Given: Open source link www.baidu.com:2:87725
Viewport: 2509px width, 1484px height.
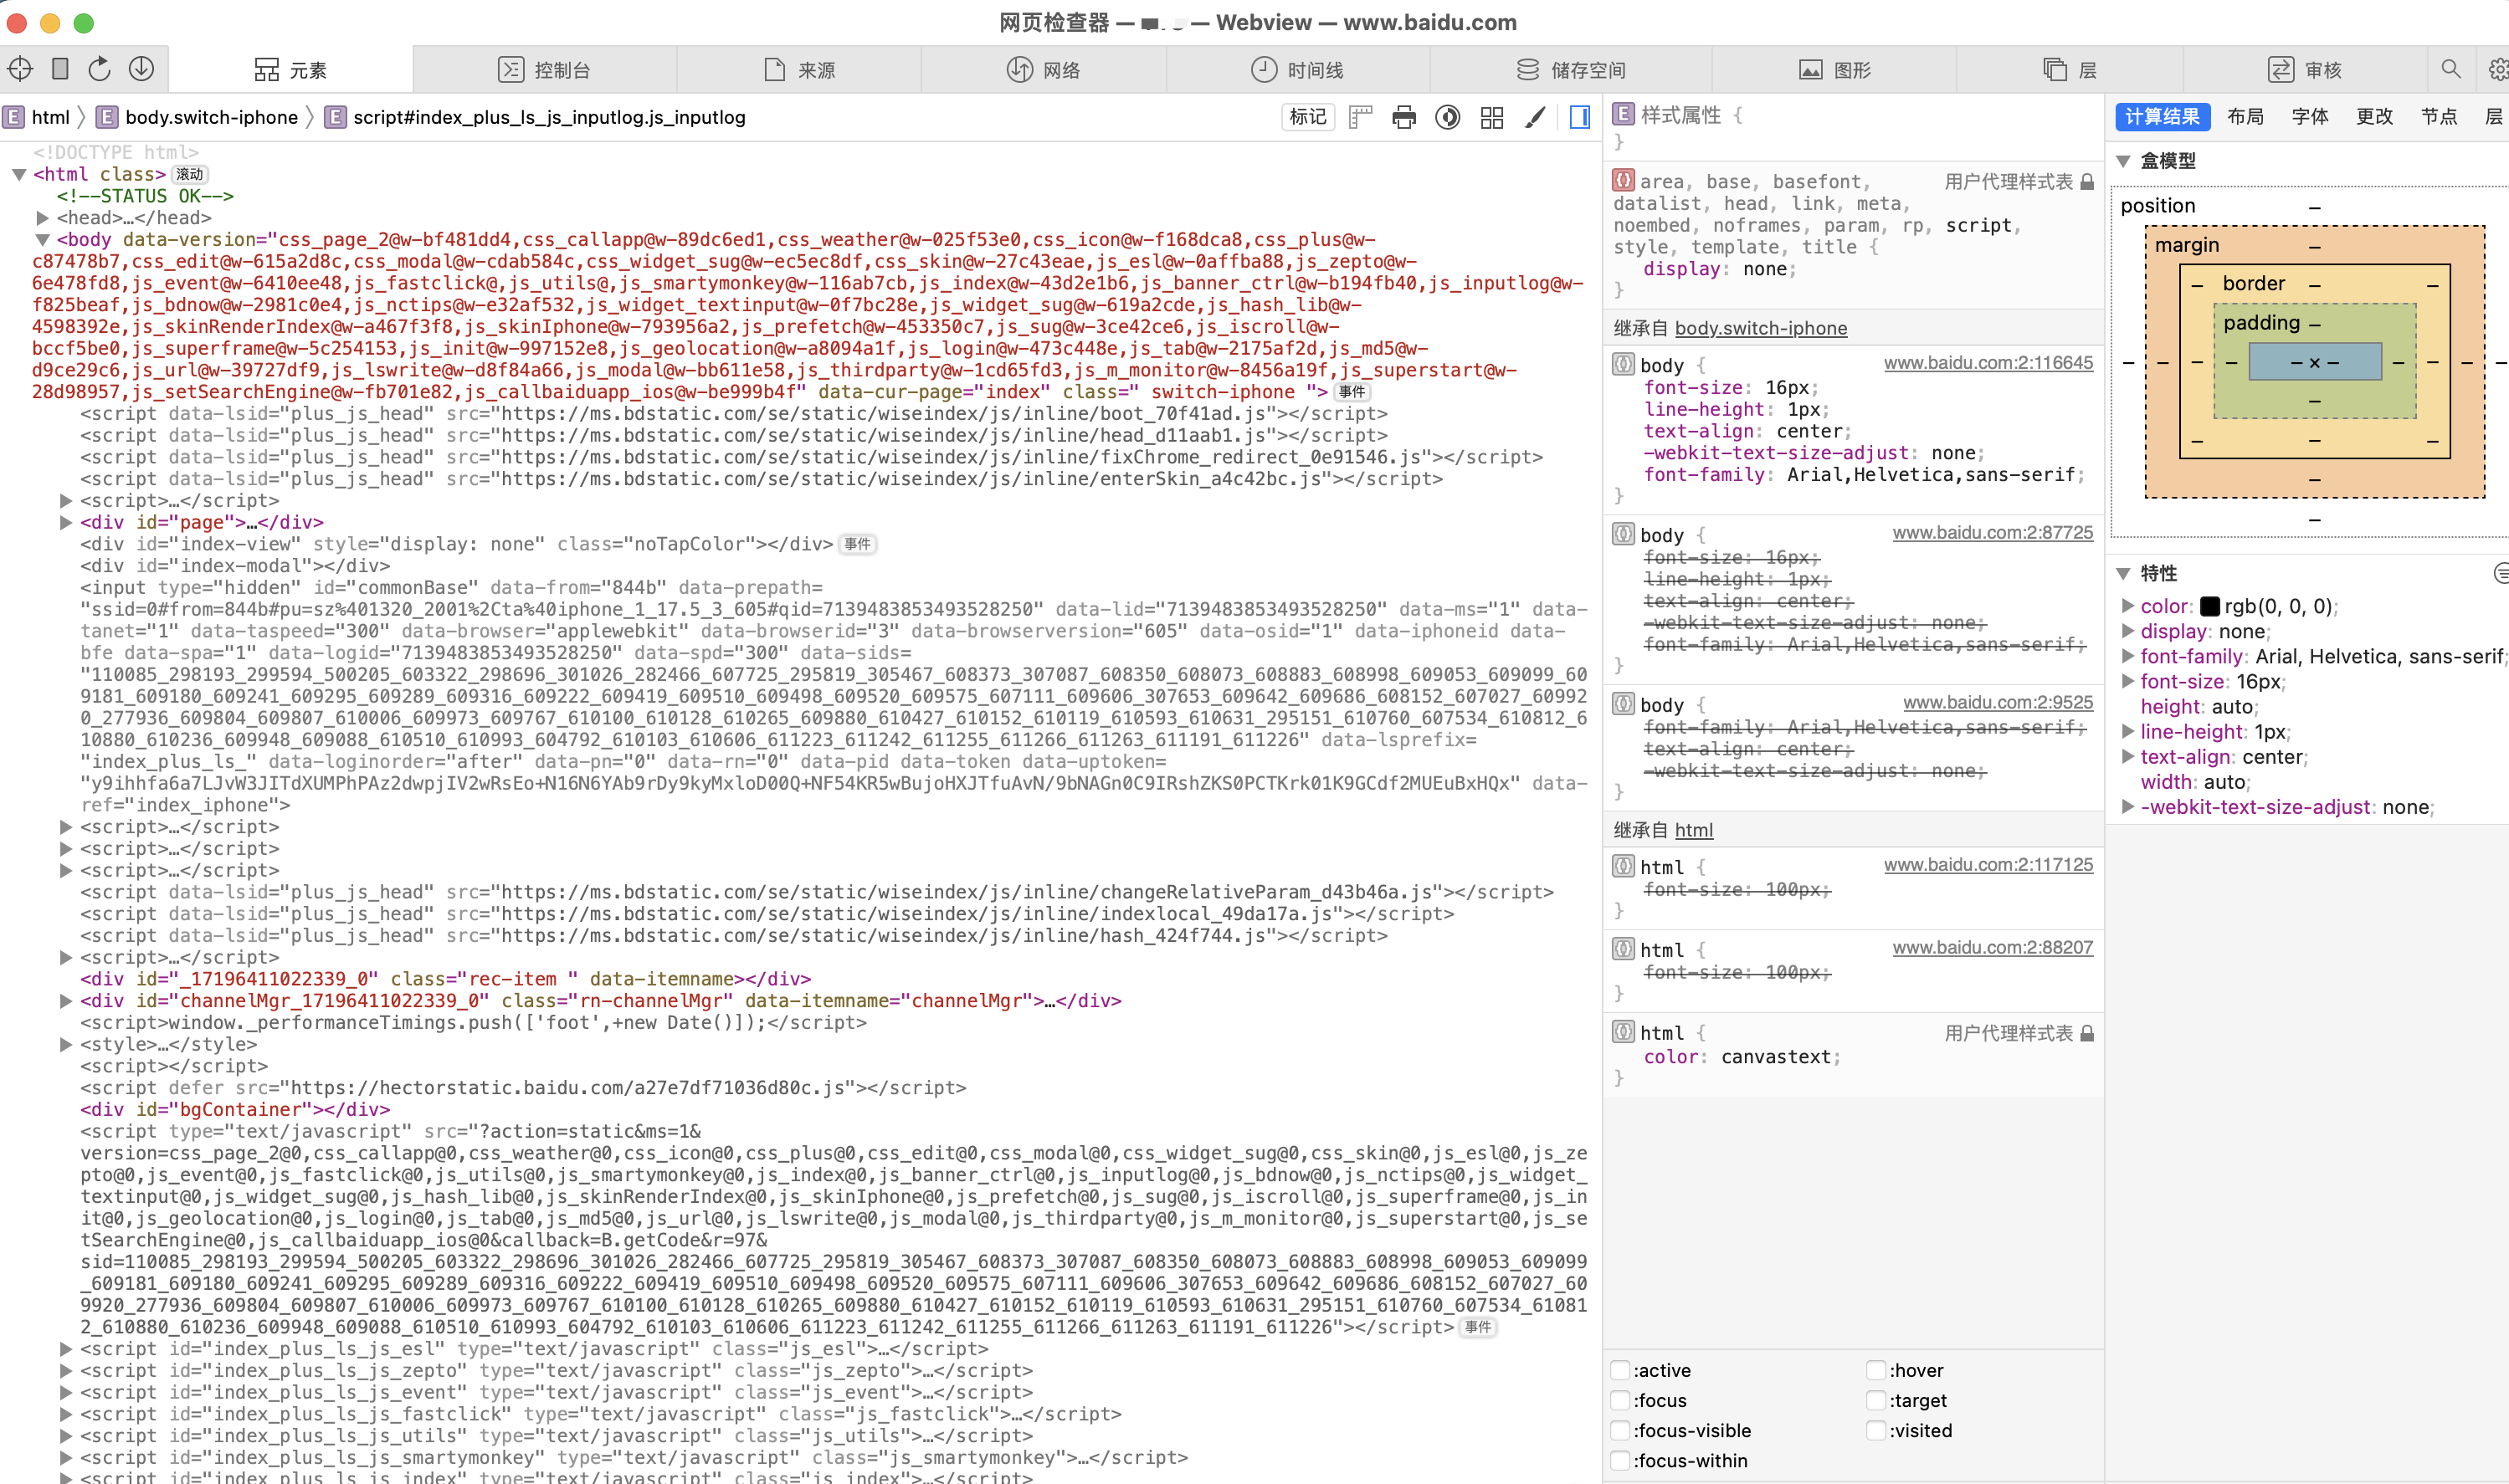Looking at the screenshot, I should pyautogui.click(x=1992, y=533).
